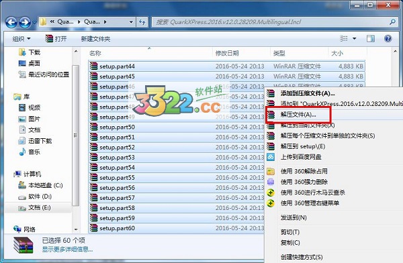The width and height of the screenshot is (403, 263).
Task: Click the magnifier search icon
Action: [x=392, y=22]
